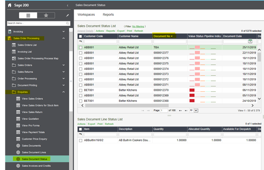Screen dimensions: 264x170
Task: Click the pencil edit menu icon
Action: click(x=68, y=15)
